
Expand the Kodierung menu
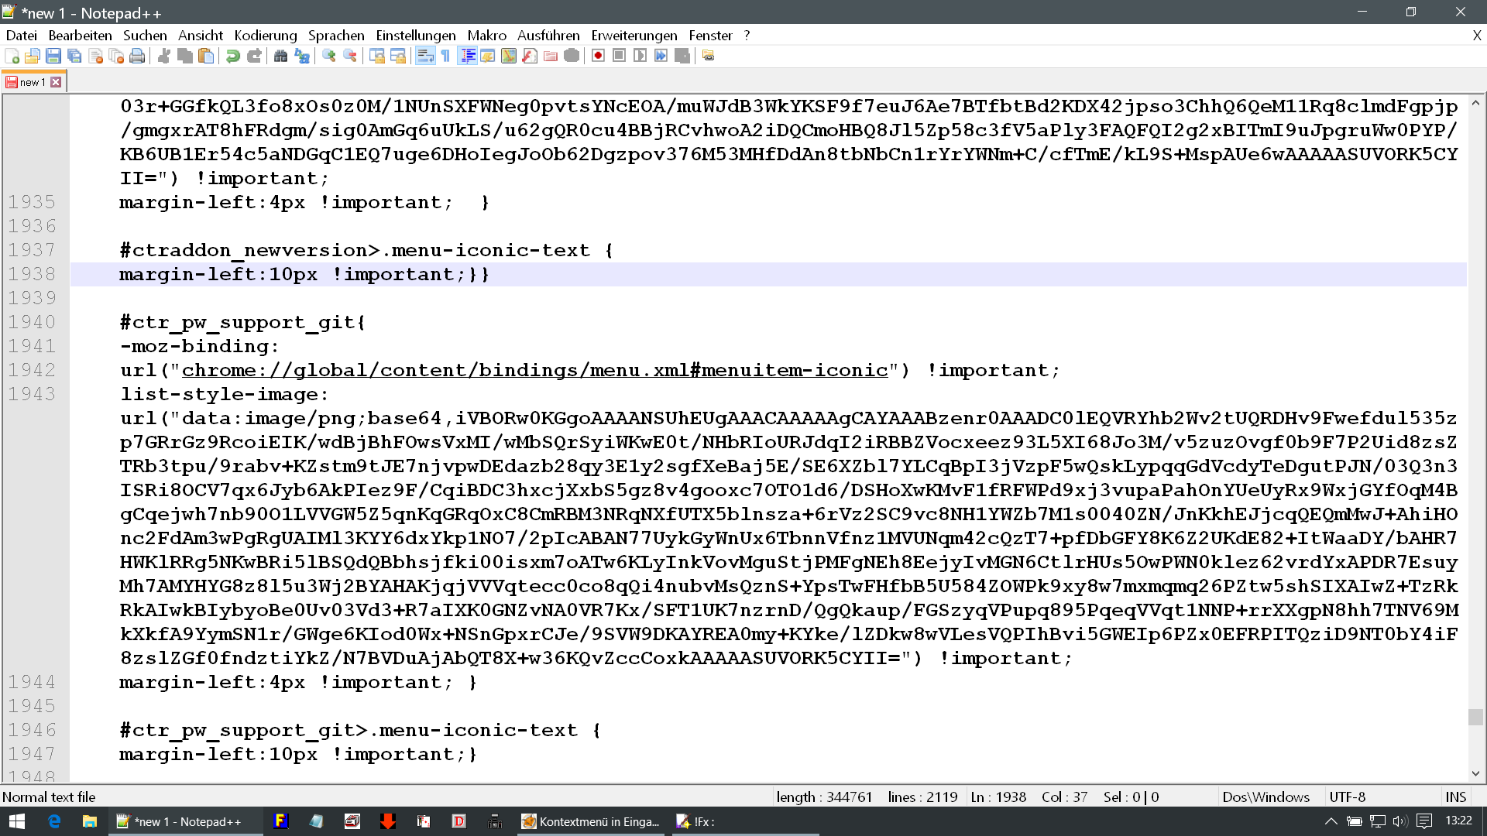click(x=266, y=36)
